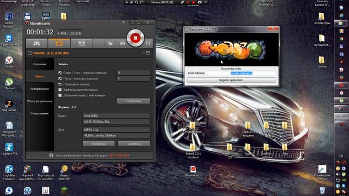Toggle Пауза hotkey checkbox
The height and width of the screenshot is (196, 349).
(x=60, y=78)
